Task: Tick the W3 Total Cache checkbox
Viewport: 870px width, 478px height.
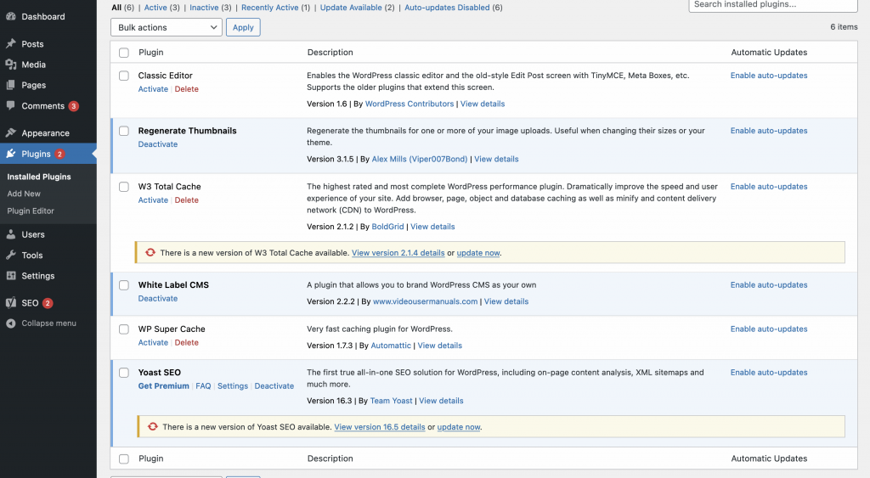Action: [124, 187]
